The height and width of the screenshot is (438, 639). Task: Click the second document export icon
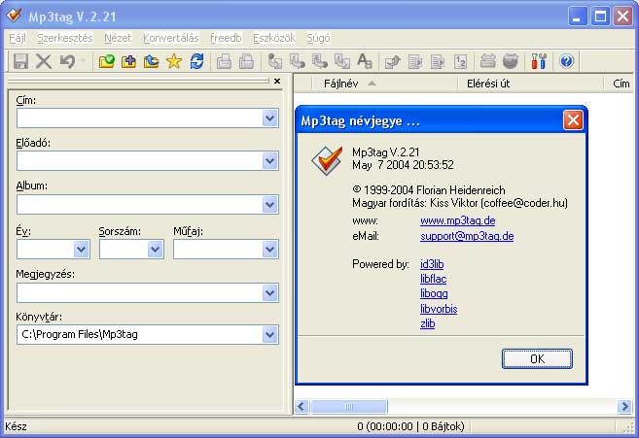point(438,61)
